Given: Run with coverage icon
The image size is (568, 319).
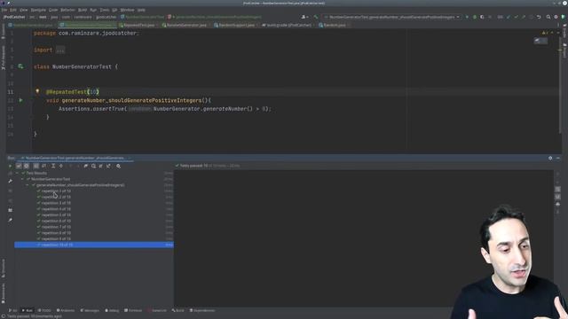Looking at the screenshot, I should [482, 17].
